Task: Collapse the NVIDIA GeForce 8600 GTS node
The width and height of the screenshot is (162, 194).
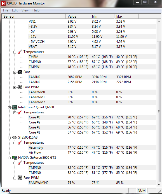Action: [x=10, y=158]
